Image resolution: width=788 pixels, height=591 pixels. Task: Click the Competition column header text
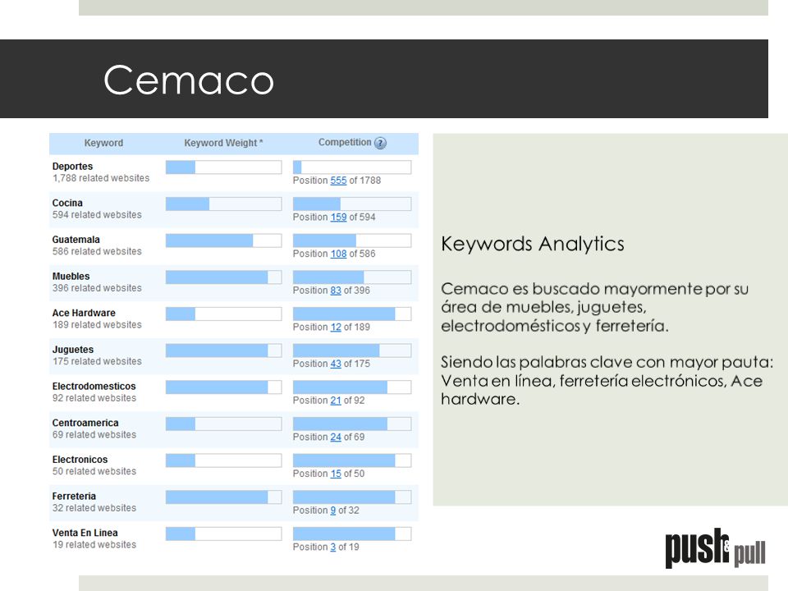pos(345,142)
